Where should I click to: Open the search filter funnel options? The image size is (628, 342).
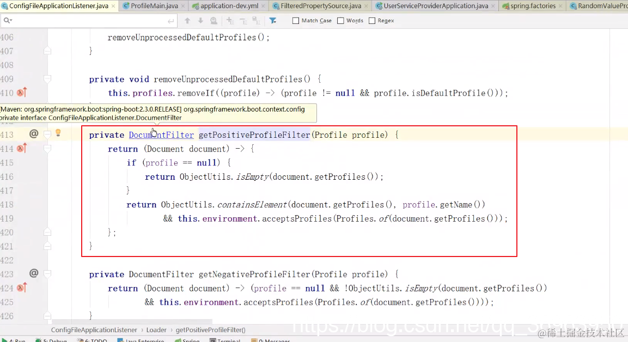[x=273, y=21]
